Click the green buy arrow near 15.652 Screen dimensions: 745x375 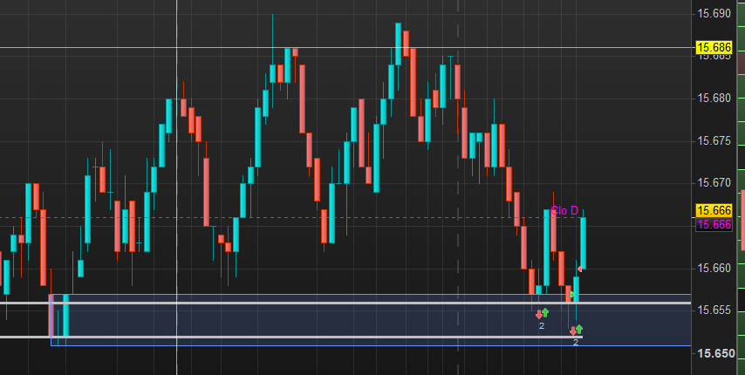[x=579, y=329]
